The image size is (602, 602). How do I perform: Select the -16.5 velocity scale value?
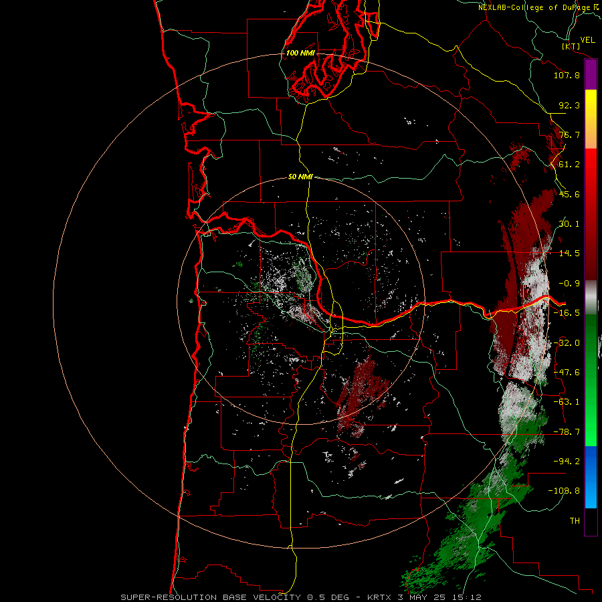[x=567, y=313]
